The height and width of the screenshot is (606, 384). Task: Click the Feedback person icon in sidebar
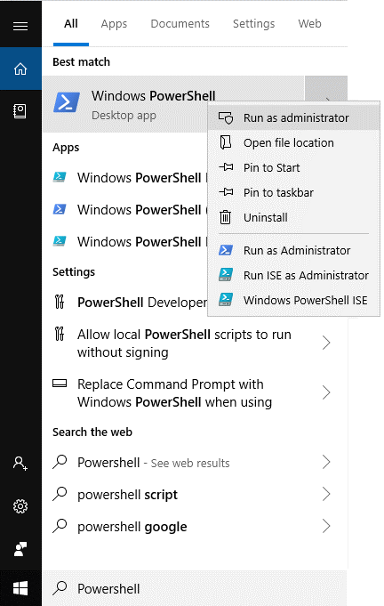coord(20,549)
